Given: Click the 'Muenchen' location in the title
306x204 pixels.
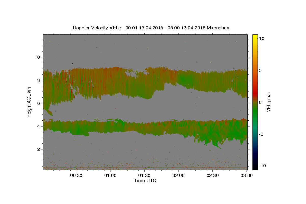Looking at the screenshot, I should coord(218,28).
